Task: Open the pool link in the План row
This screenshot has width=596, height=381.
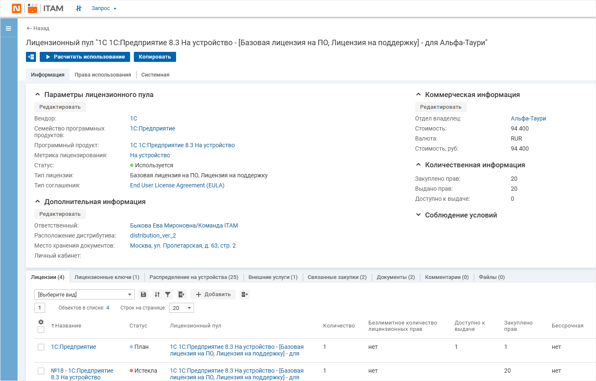Action: [237, 350]
